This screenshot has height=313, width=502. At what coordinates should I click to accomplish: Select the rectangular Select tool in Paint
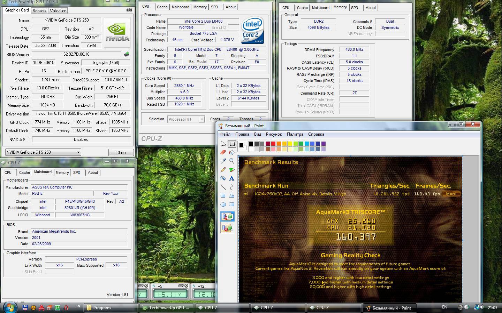(232, 144)
